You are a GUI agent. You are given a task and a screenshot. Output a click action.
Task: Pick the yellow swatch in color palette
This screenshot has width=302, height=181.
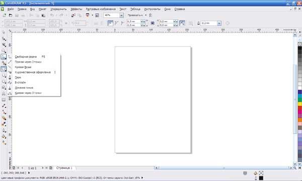point(299,104)
